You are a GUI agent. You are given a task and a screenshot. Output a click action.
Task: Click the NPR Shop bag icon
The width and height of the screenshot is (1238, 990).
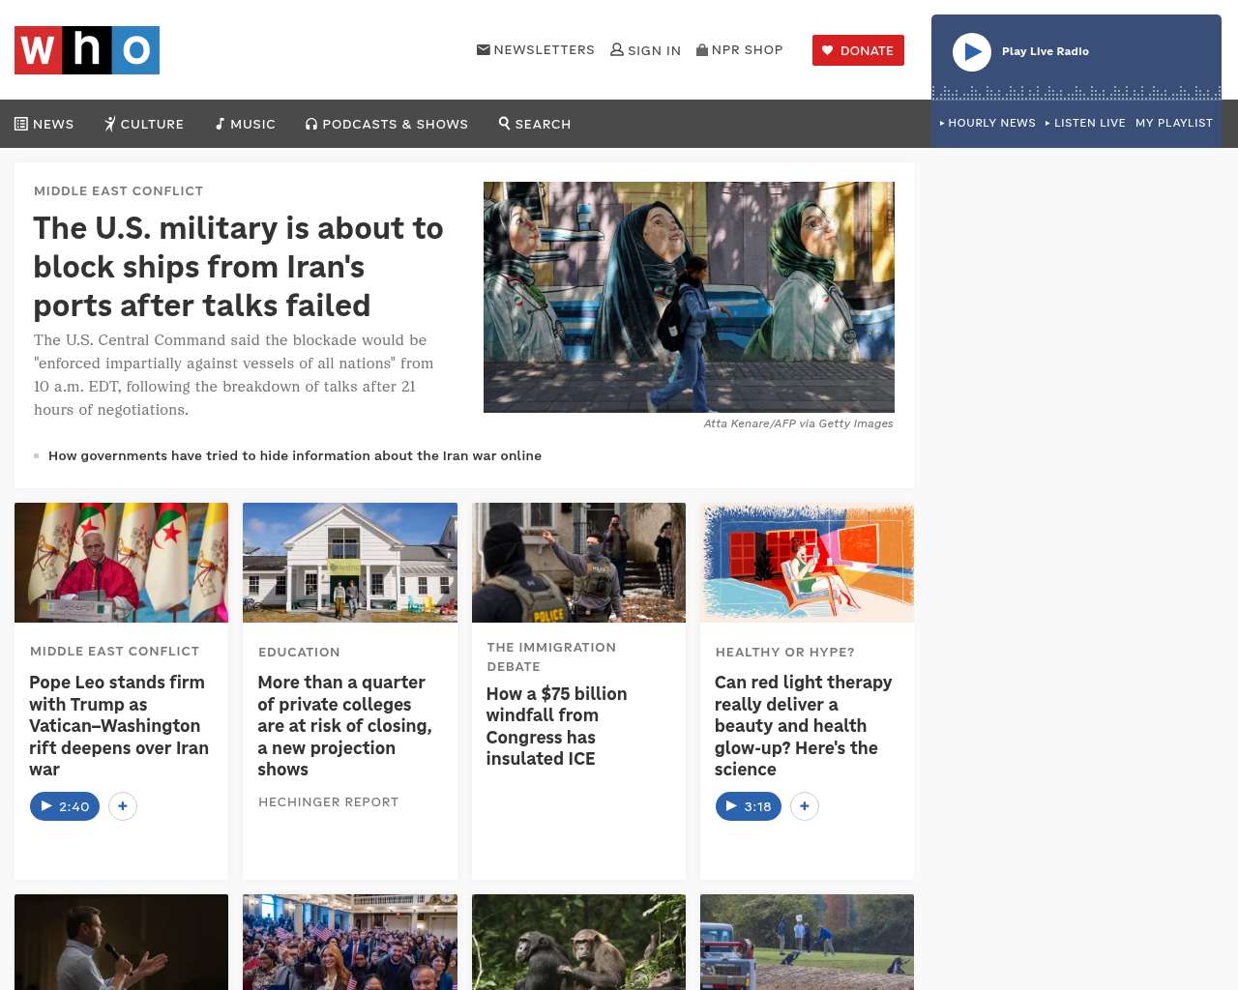(x=702, y=49)
